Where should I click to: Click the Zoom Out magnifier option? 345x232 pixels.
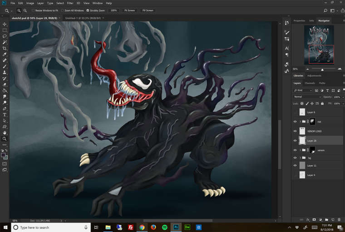(25, 10)
